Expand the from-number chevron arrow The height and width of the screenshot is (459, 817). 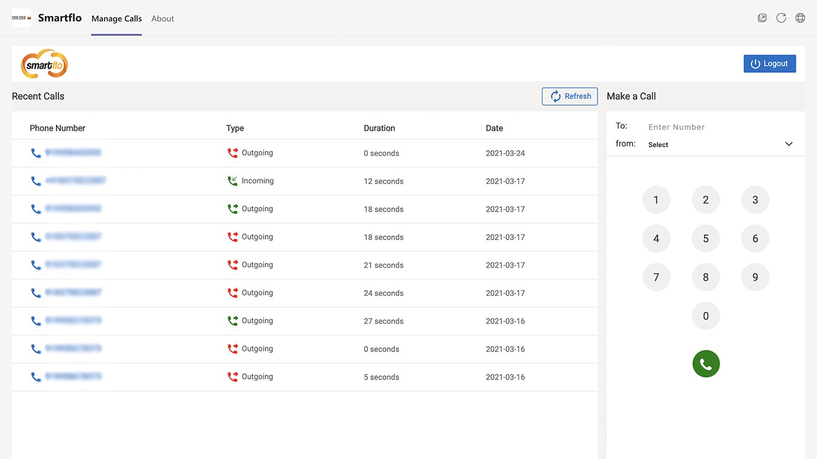[789, 144]
